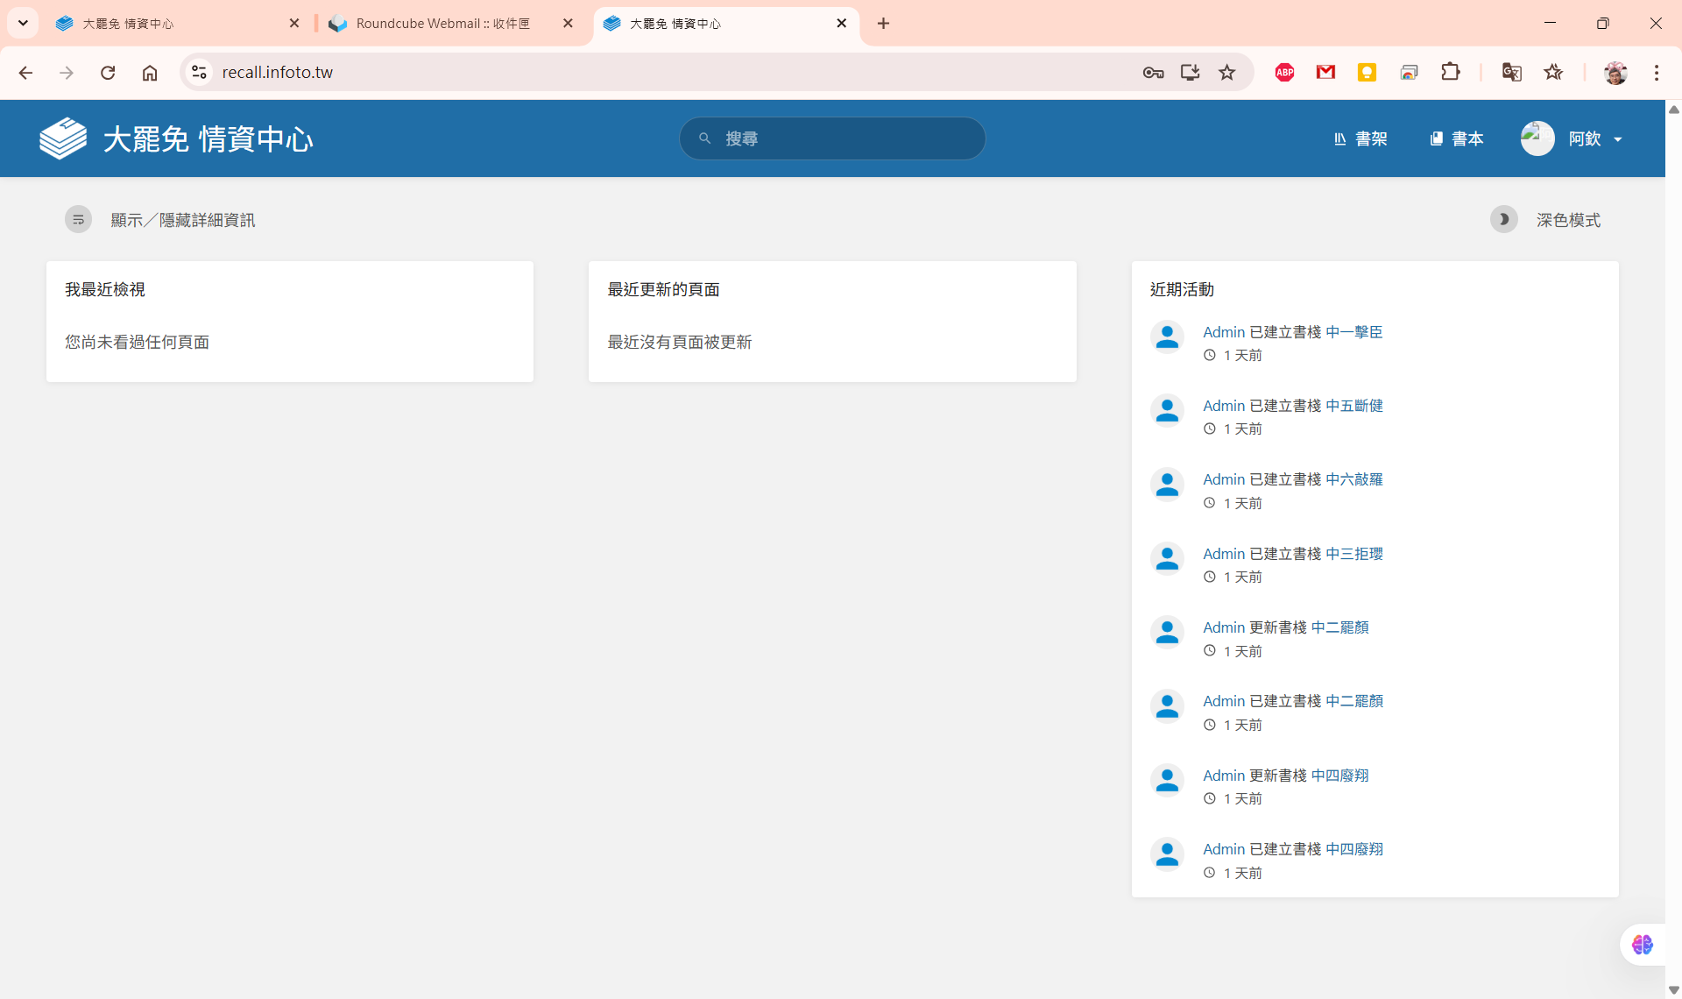The image size is (1682, 999).
Task: Click the purple brain floating icon
Action: click(x=1642, y=945)
